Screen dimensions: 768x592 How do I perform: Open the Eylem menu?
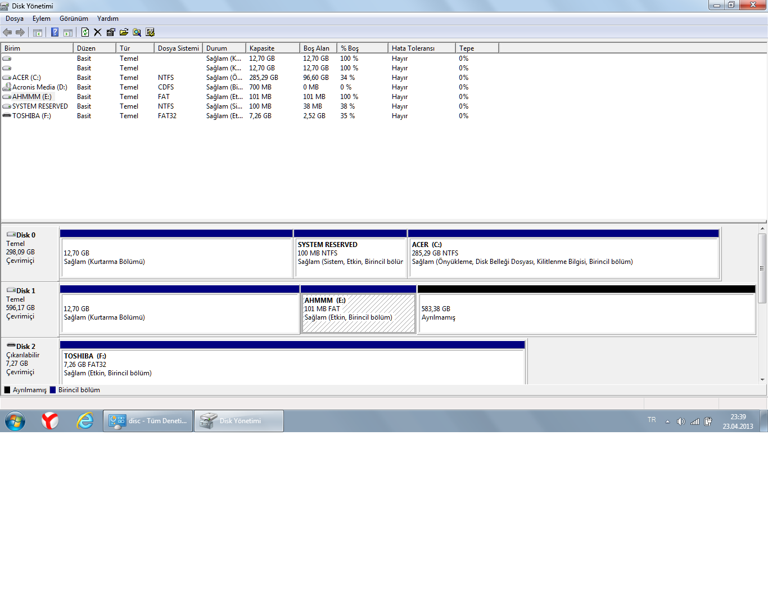42,19
